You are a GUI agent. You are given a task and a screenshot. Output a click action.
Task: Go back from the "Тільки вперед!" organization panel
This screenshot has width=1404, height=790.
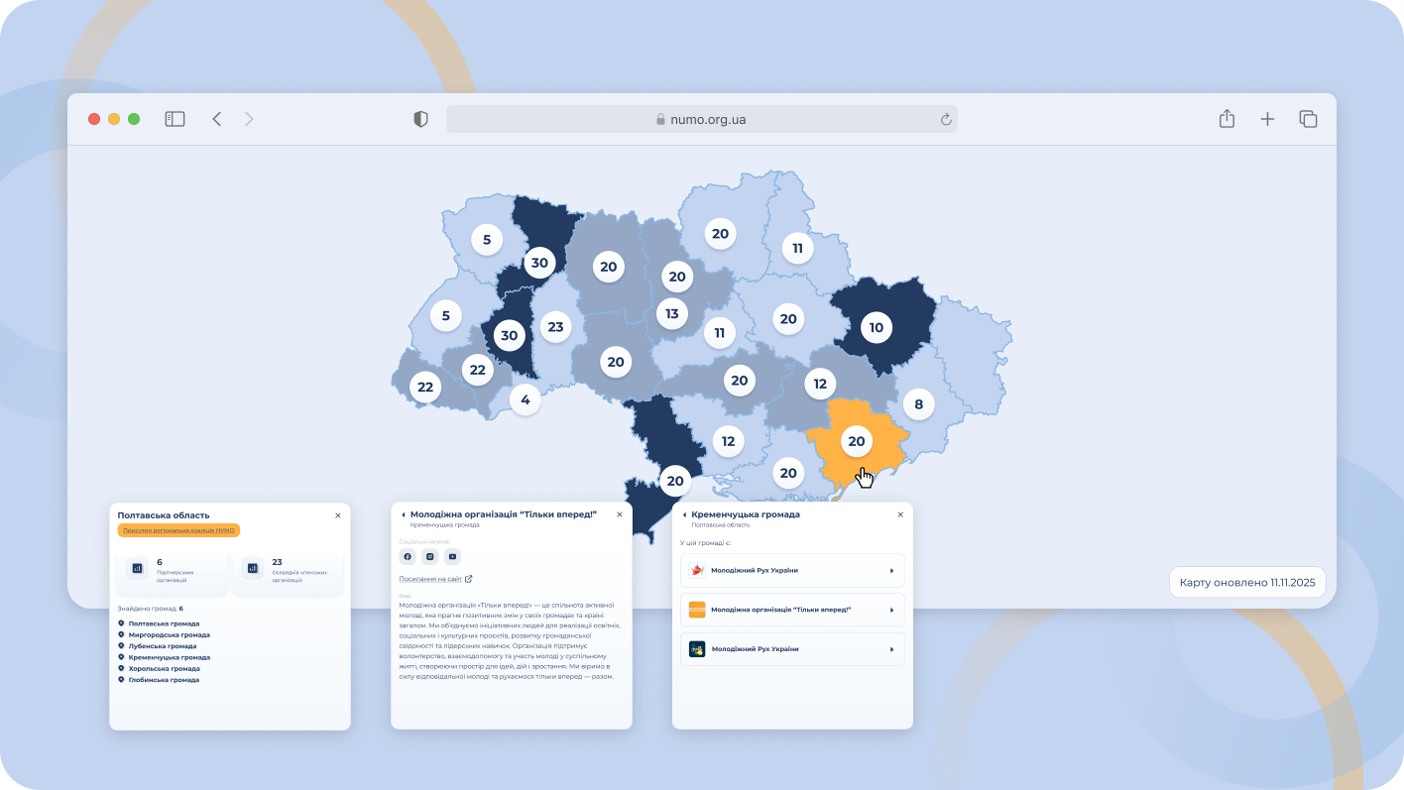[x=404, y=515]
